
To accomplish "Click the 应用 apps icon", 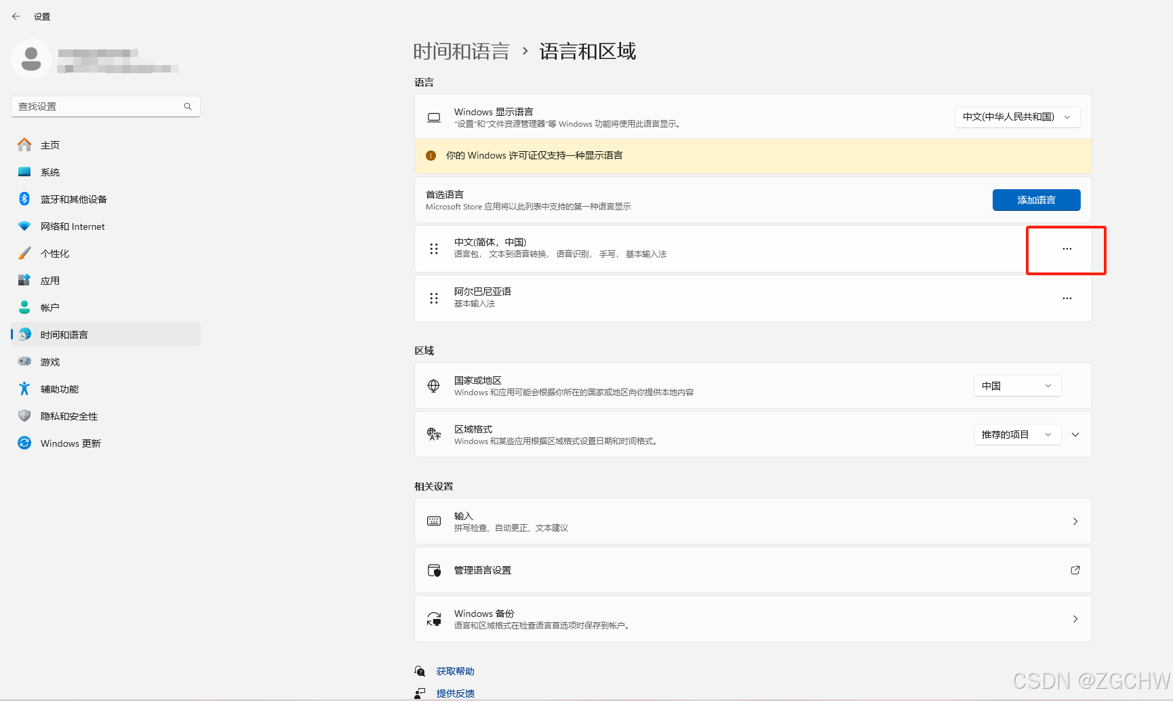I will (x=24, y=280).
